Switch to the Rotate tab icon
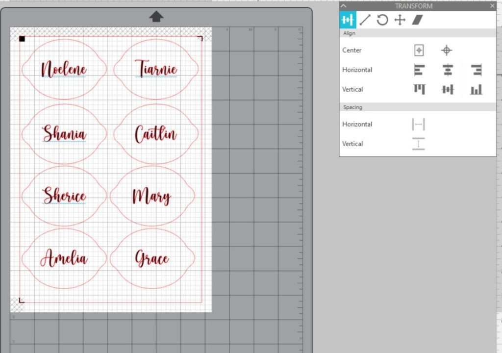The height and width of the screenshot is (353, 502). pos(382,20)
